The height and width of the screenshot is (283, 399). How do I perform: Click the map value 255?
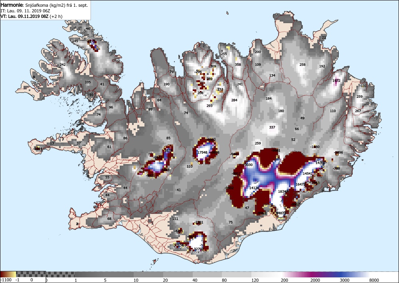(224, 54)
